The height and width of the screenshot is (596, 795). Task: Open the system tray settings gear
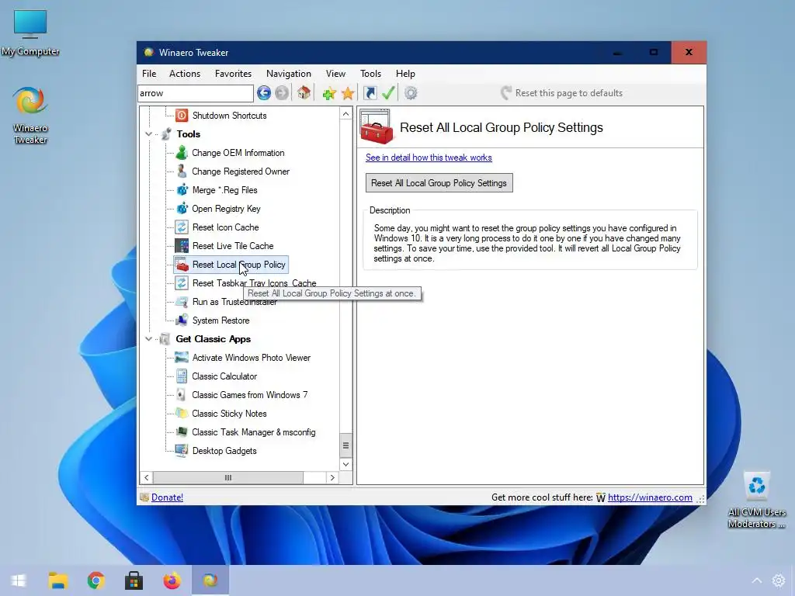[778, 580]
